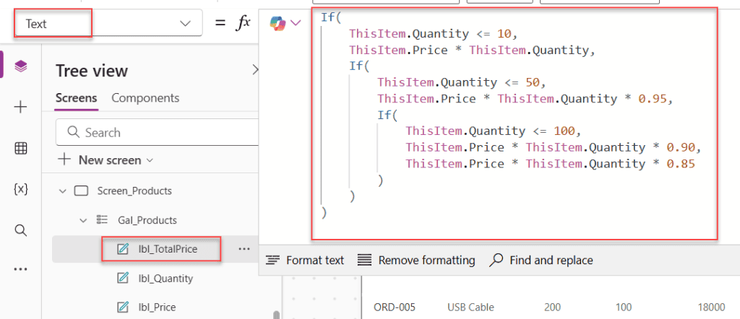Screen dimensions: 740x319
Task: Click the 0.85 value in formula
Action: click(x=681, y=164)
